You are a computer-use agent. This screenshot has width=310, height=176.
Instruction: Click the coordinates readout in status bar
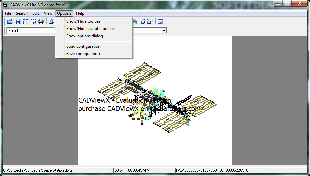coord(213,170)
